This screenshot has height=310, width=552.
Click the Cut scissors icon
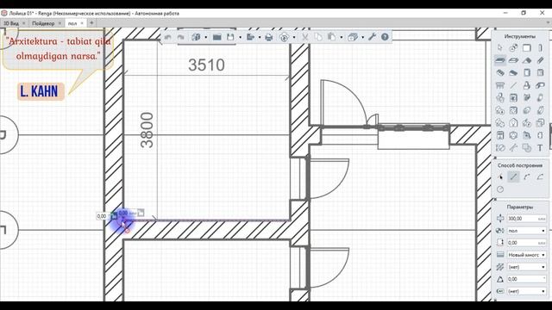coord(304,37)
